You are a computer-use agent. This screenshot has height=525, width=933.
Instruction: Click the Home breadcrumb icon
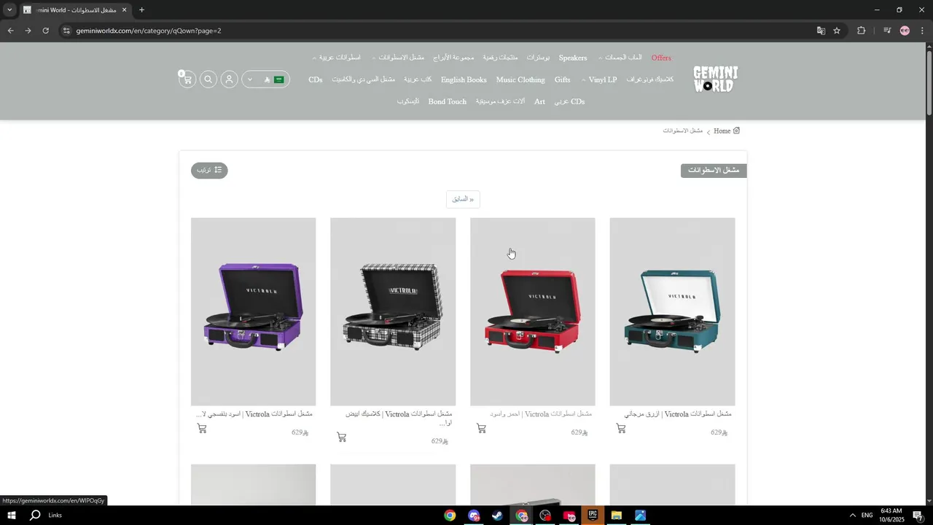(736, 131)
